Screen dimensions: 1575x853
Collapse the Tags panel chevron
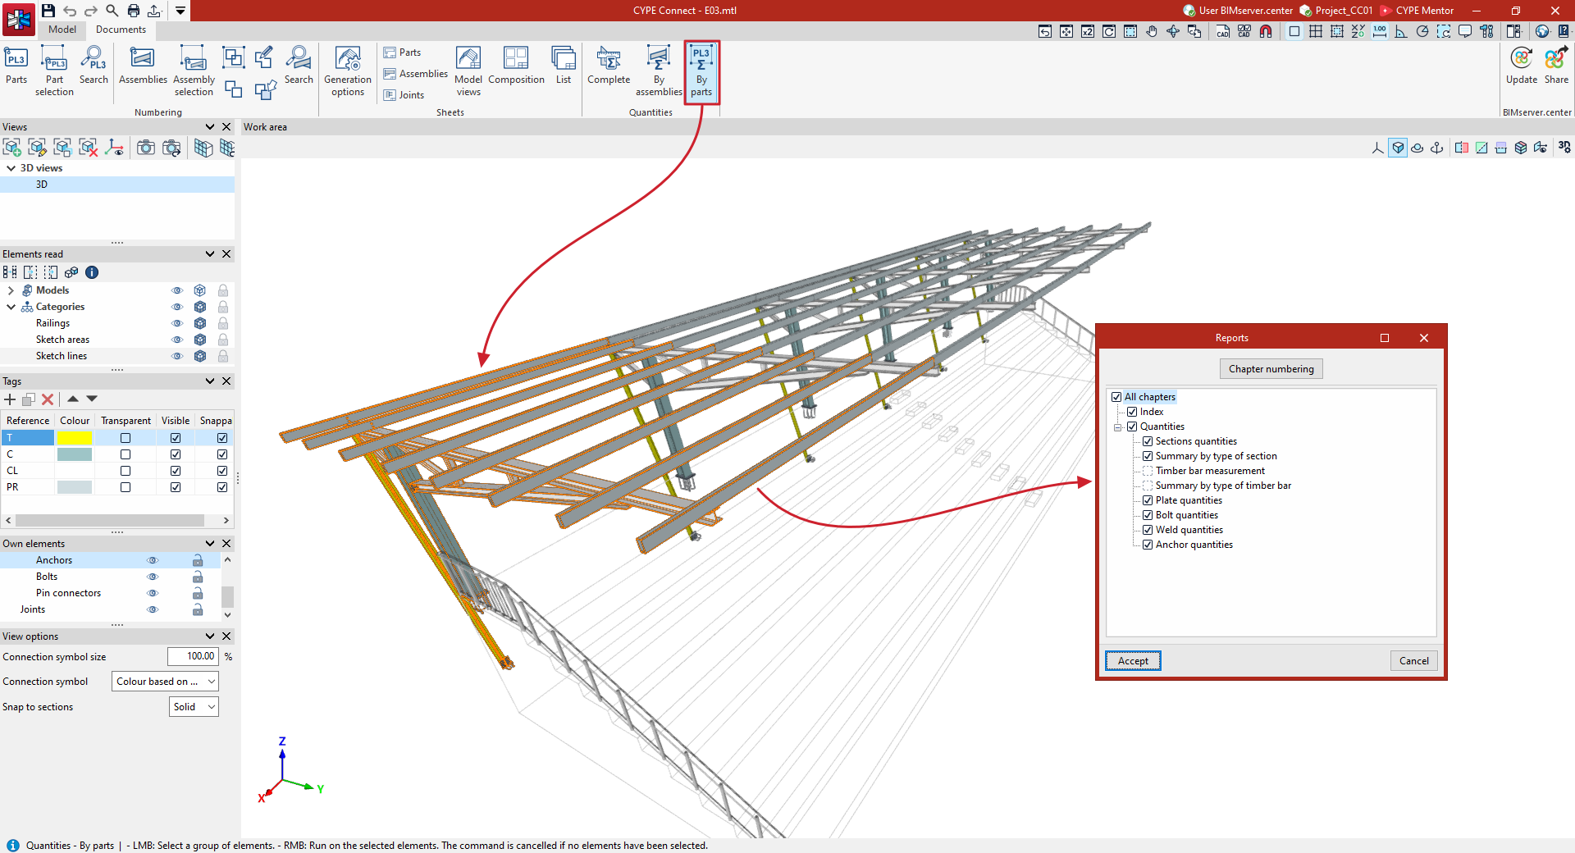coord(210,381)
